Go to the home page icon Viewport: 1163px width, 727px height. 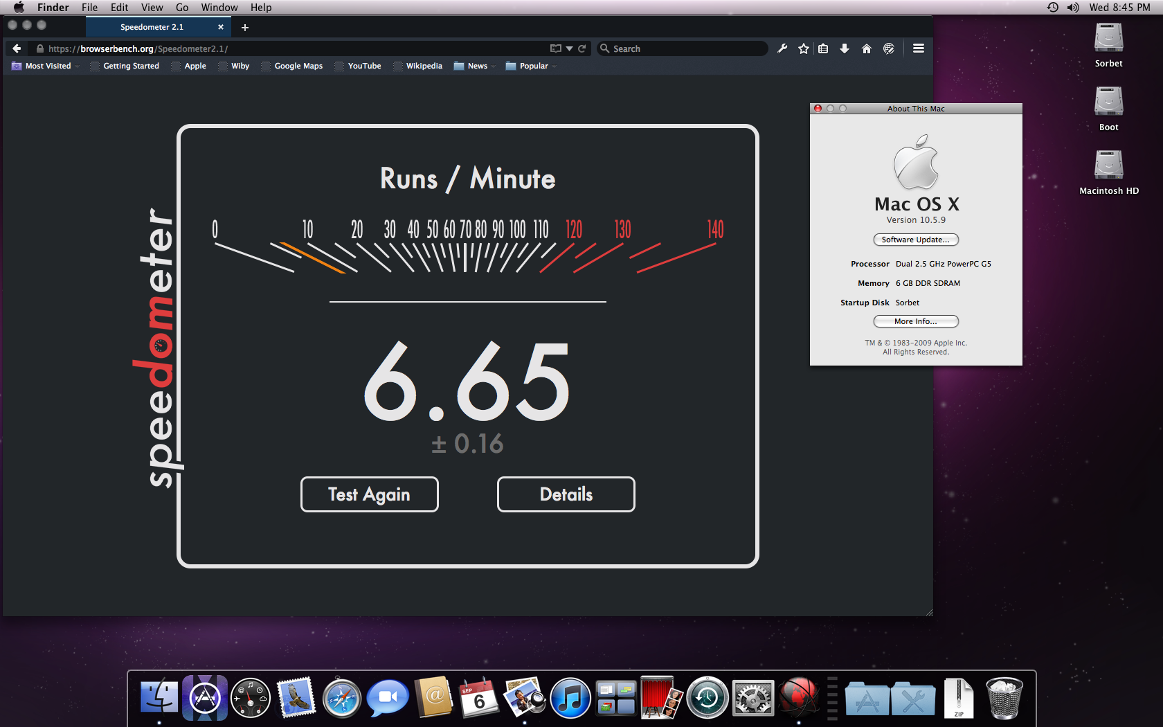point(866,48)
